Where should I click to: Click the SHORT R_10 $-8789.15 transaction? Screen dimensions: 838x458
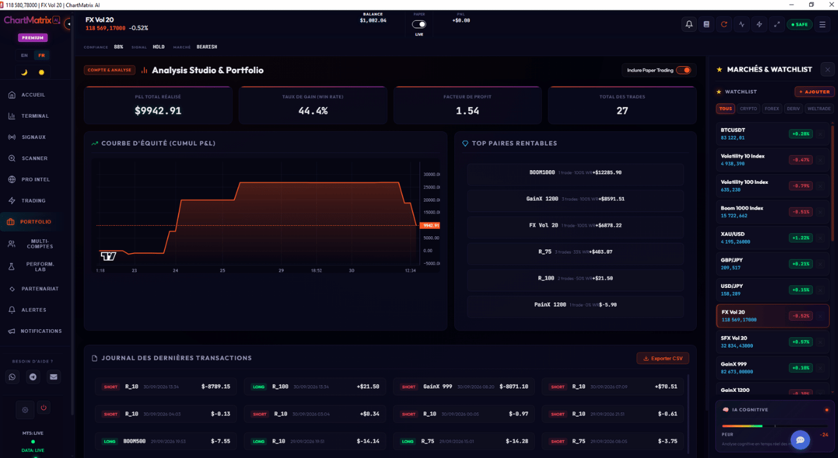click(166, 387)
